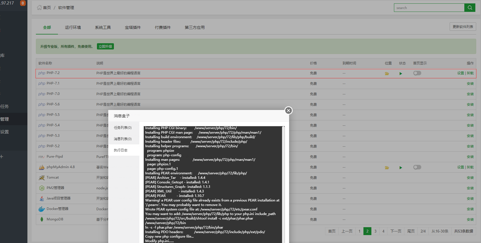Open the phpMyAdmin 4.8 folder location icon
481x243 pixels.
(x=387, y=168)
